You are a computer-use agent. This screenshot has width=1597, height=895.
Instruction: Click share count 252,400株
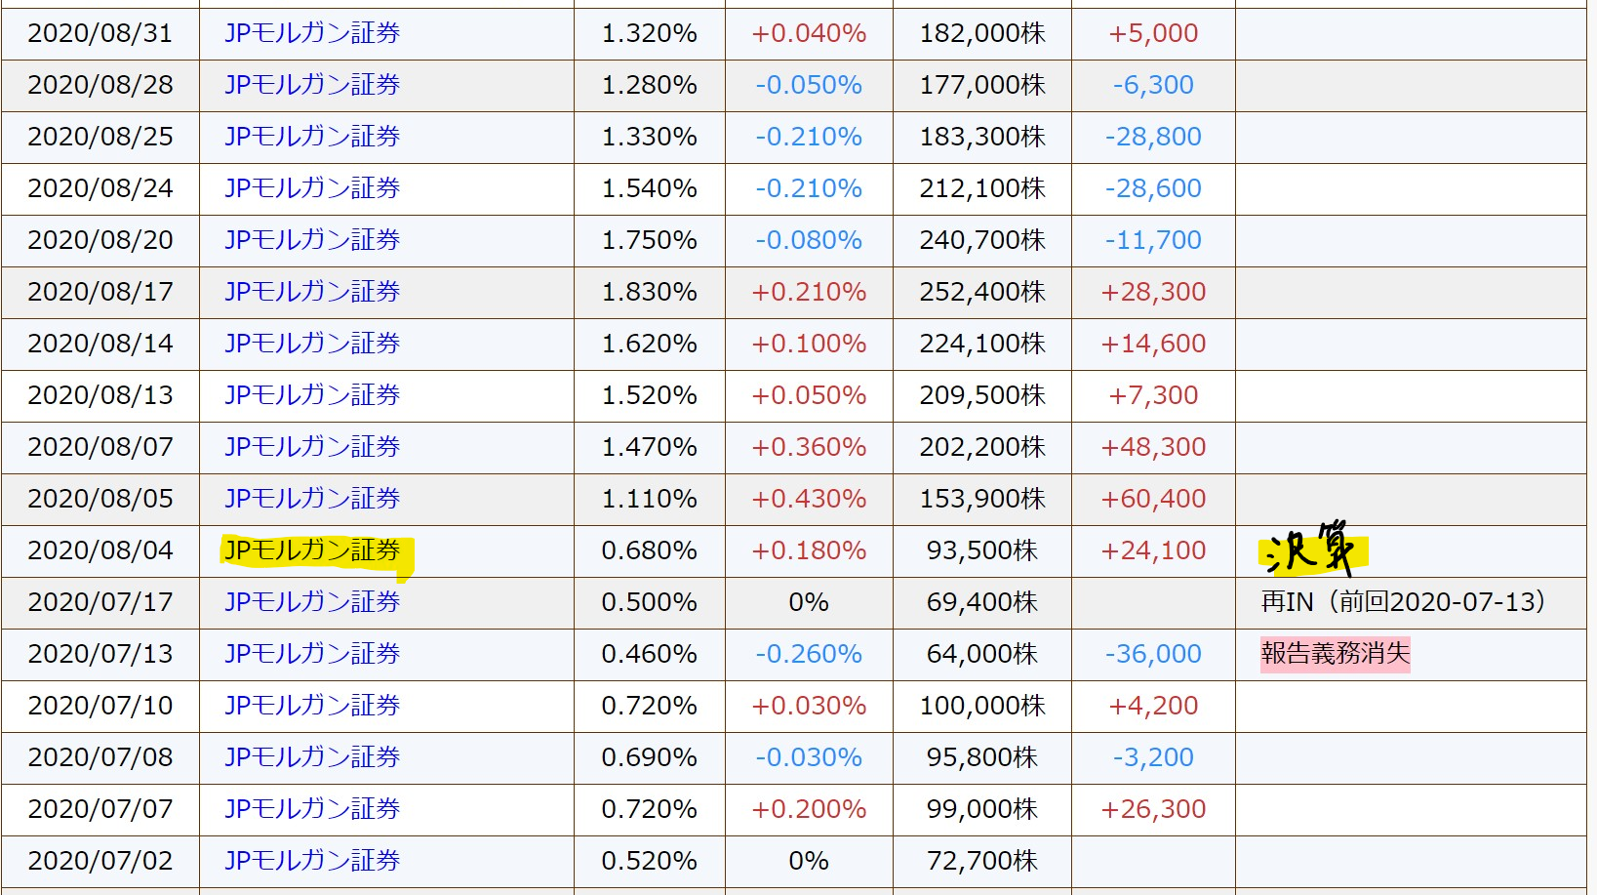click(x=982, y=292)
